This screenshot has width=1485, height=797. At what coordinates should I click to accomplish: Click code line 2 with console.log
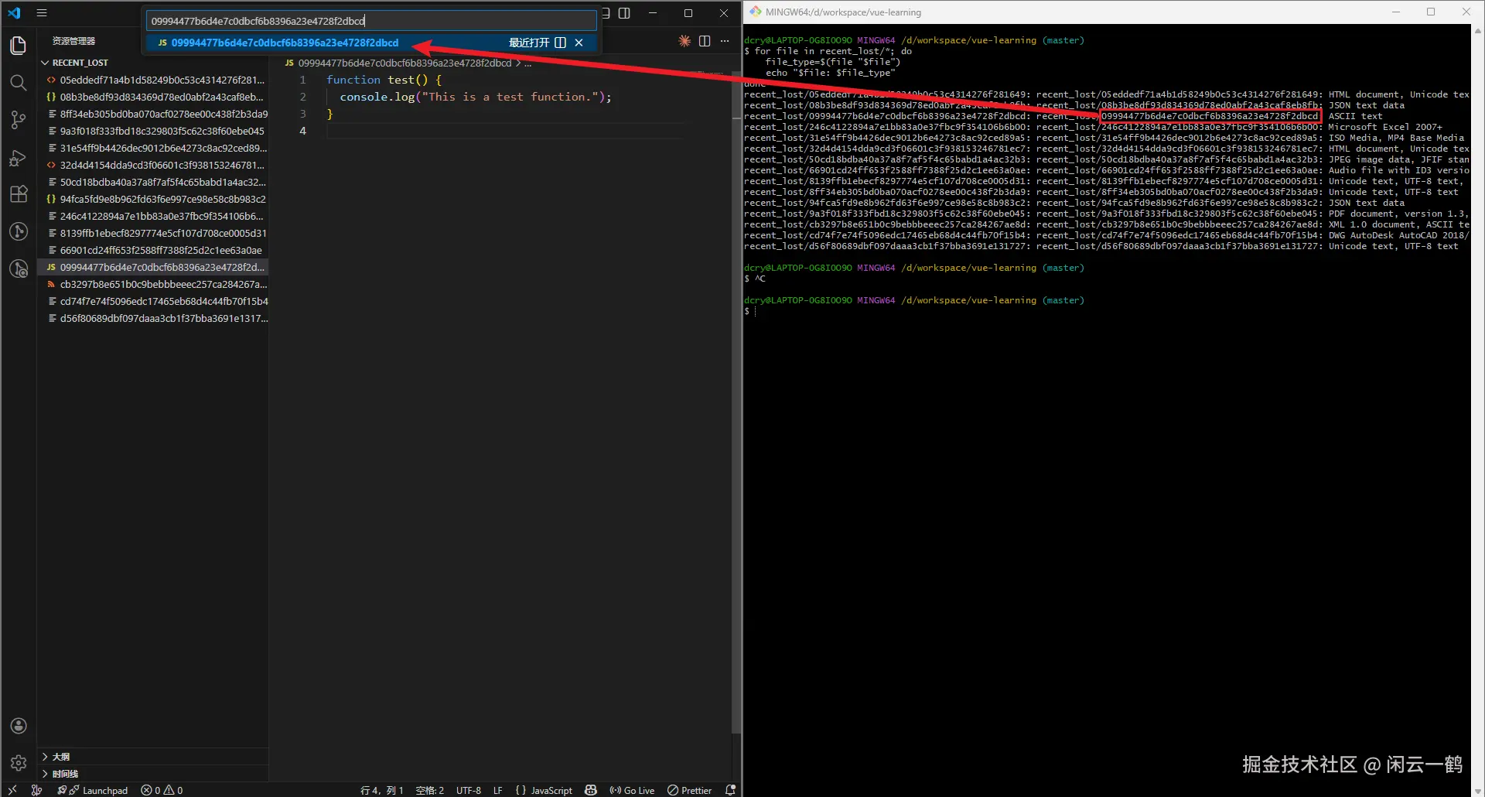(x=476, y=97)
